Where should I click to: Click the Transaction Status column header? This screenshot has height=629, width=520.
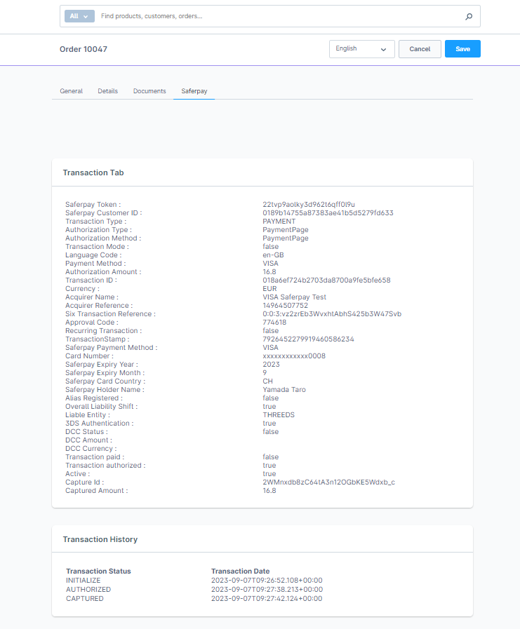(98, 571)
